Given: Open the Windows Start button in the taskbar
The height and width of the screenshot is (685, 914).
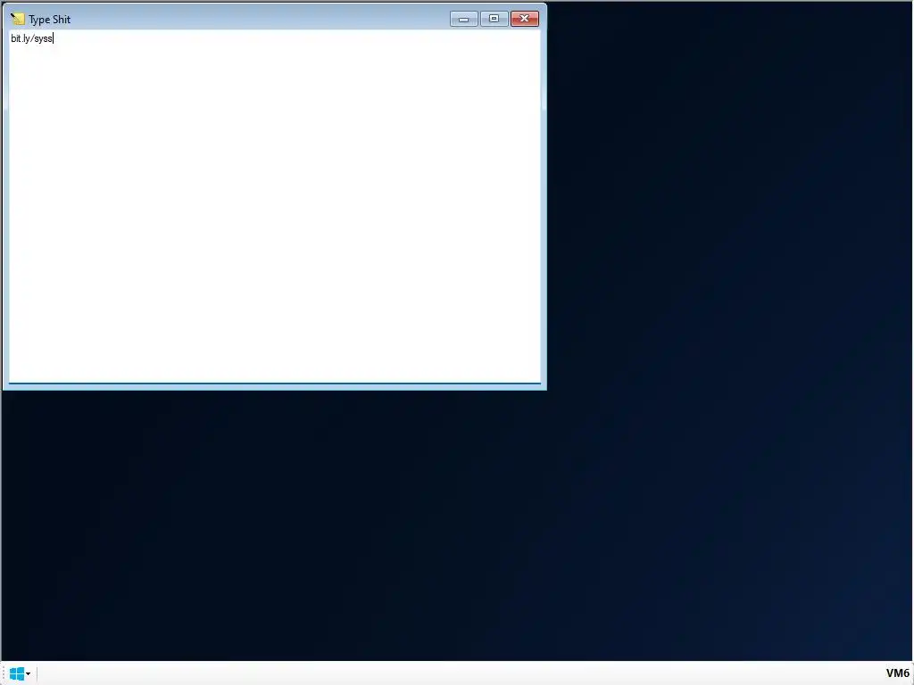Looking at the screenshot, I should tap(17, 673).
